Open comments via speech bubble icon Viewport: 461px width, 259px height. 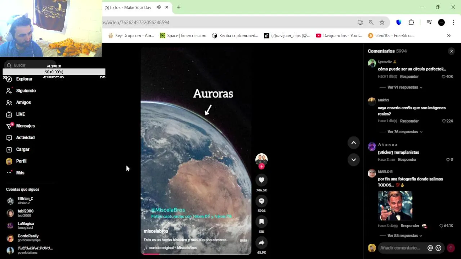pyautogui.click(x=261, y=201)
